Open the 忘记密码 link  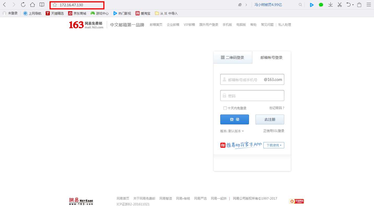276,108
